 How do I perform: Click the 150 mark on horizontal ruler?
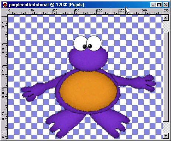pyautogui.click(x=77, y=10)
